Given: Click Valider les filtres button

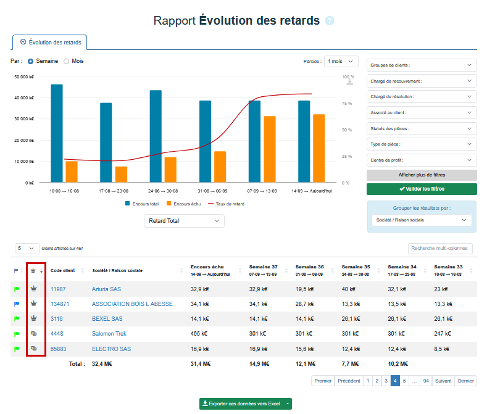Looking at the screenshot, I should click(422, 189).
